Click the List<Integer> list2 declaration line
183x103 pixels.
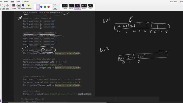click(44, 36)
